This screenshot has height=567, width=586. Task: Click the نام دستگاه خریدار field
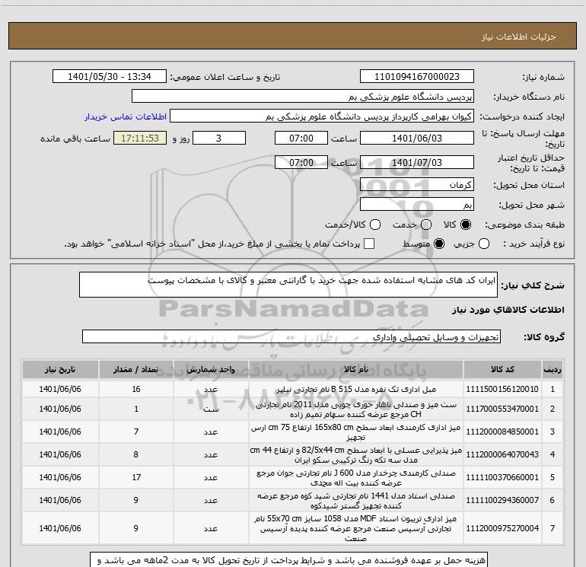click(x=303, y=97)
